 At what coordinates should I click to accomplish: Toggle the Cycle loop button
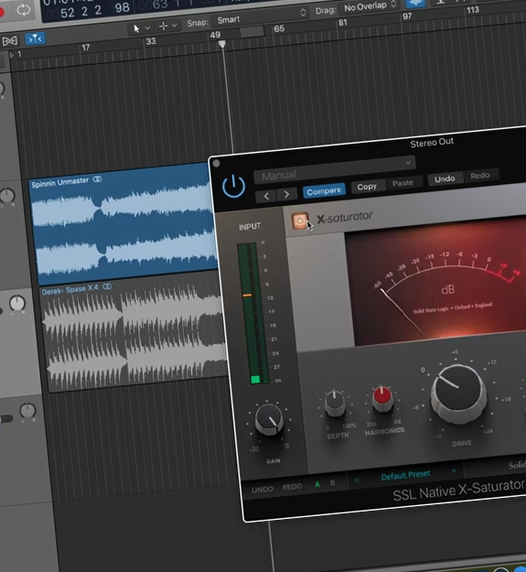24,10
